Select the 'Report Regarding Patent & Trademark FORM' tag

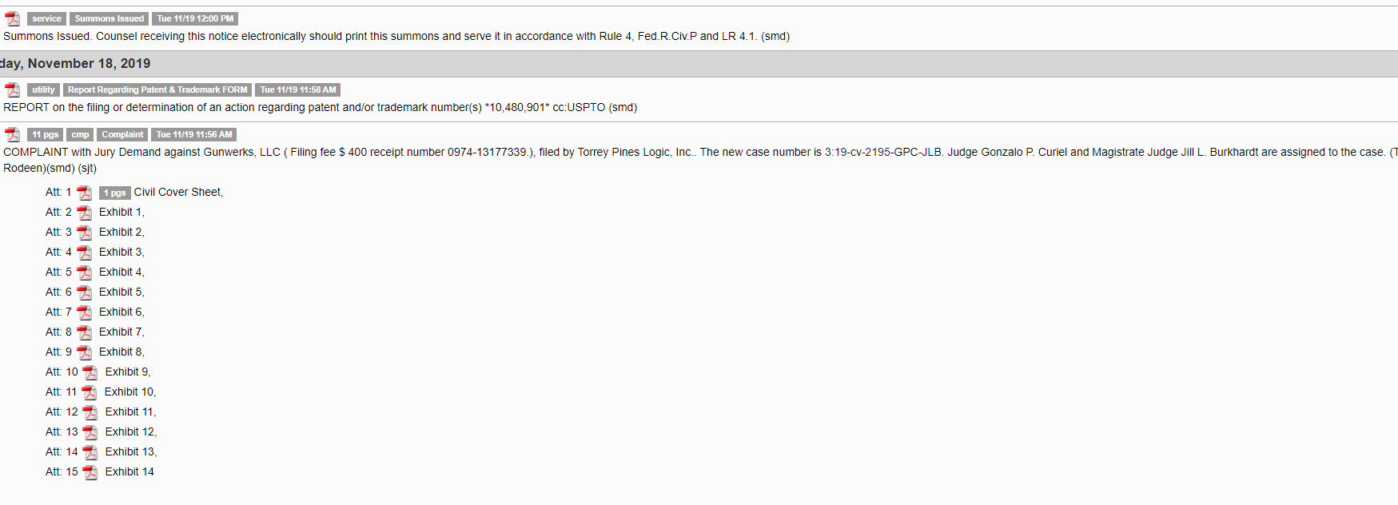(x=157, y=89)
